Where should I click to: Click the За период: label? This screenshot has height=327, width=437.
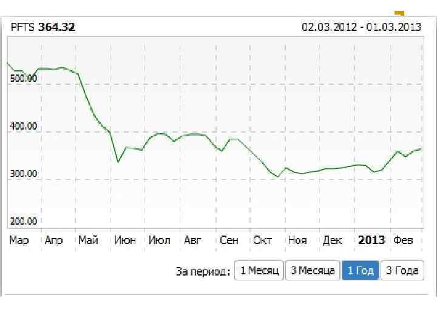203,271
